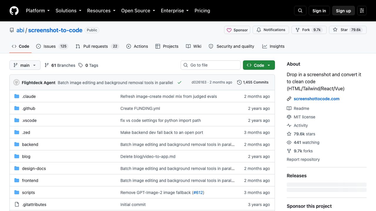Open the 9.7k forks link
376x211 pixels.
[x=300, y=151]
